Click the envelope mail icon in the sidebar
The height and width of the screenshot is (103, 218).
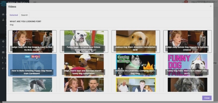(x=3, y=52)
